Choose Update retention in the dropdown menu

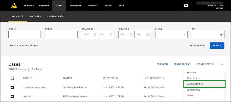(x=204, y=84)
